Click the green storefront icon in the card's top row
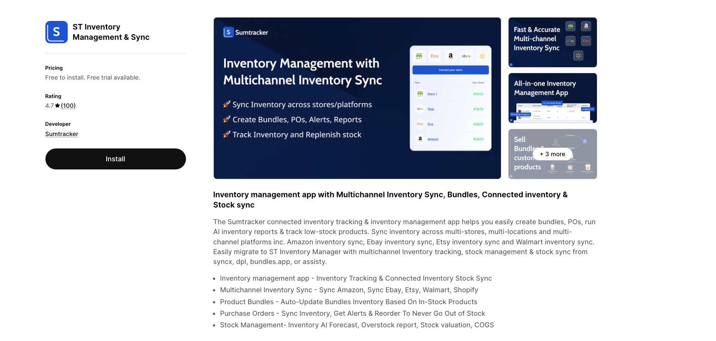The width and height of the screenshot is (716, 341). pos(419,56)
